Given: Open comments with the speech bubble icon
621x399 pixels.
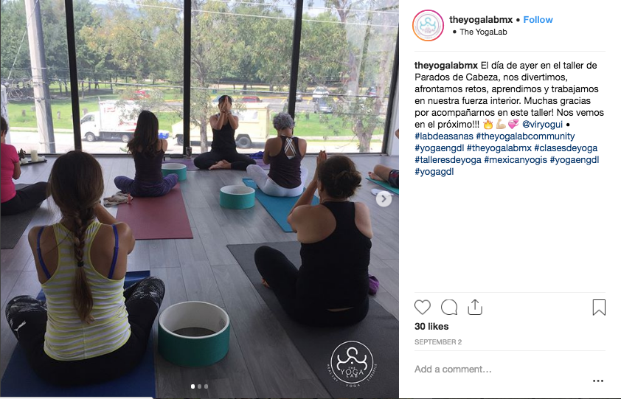Looking at the screenshot, I should pyautogui.click(x=449, y=308).
